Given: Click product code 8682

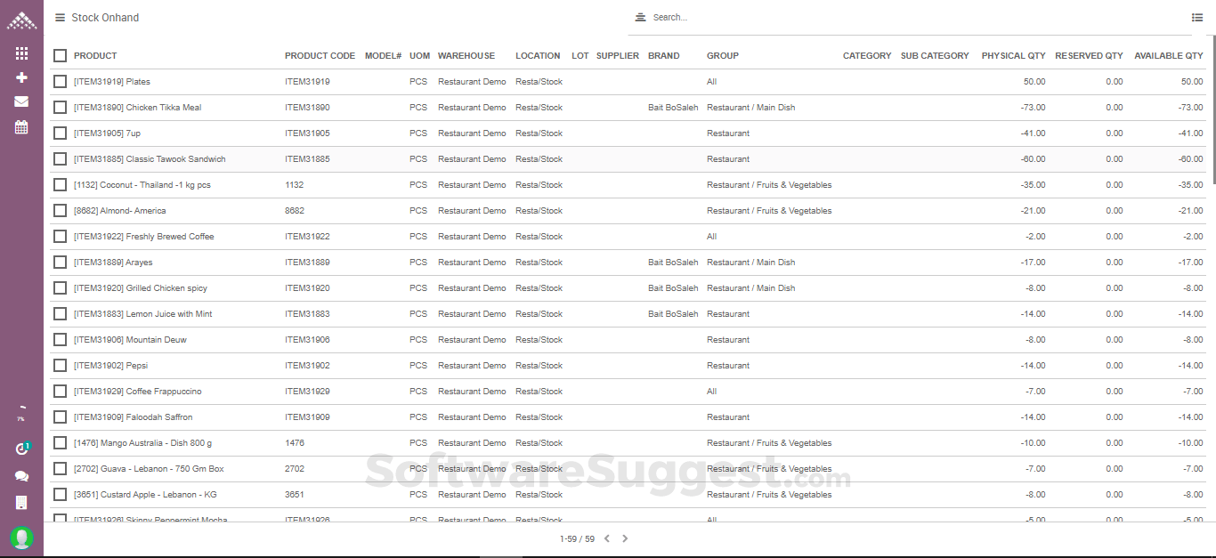Looking at the screenshot, I should [295, 211].
